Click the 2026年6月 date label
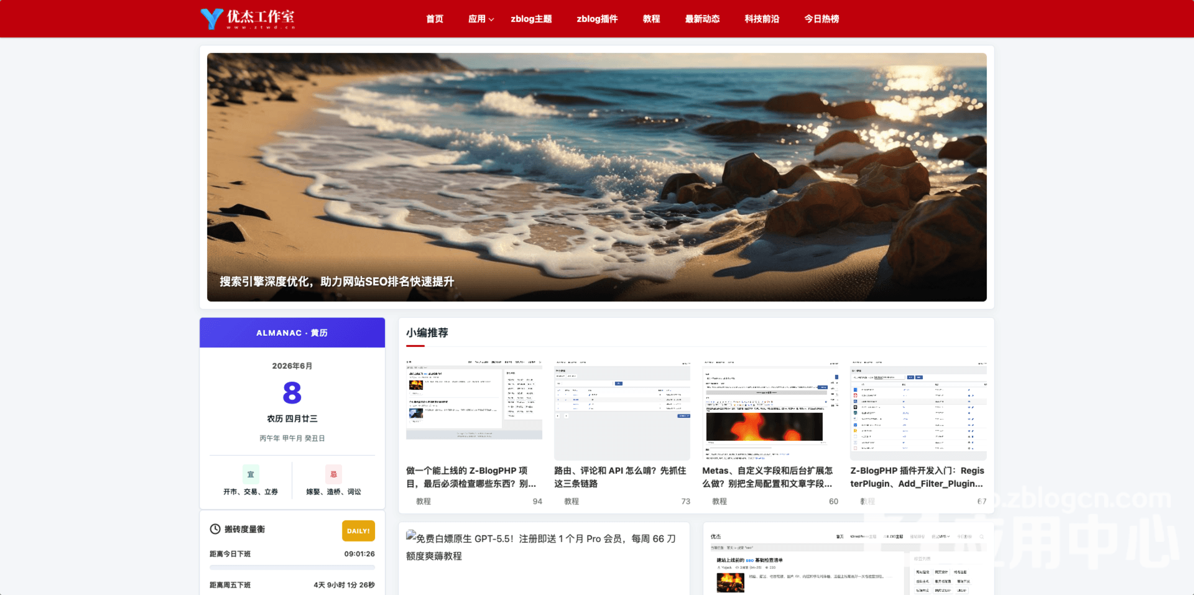The height and width of the screenshot is (595, 1194). (x=292, y=366)
